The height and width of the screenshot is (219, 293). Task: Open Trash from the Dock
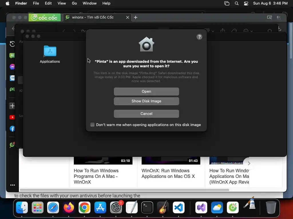click(x=271, y=208)
